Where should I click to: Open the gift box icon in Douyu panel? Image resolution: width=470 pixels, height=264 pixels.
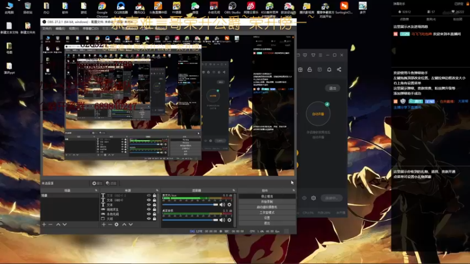(x=300, y=69)
